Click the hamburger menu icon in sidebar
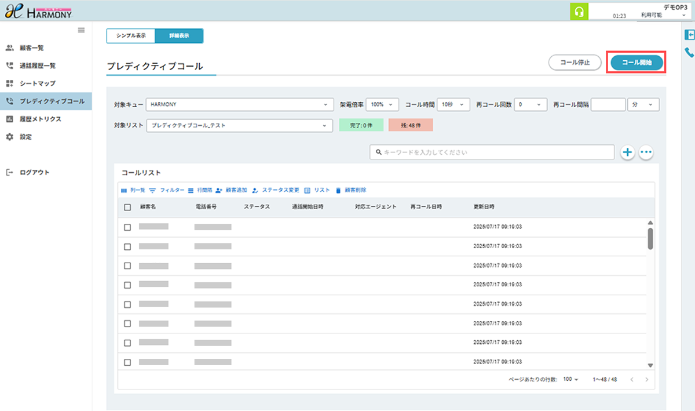Viewport: 695px width, 411px height. 81,30
